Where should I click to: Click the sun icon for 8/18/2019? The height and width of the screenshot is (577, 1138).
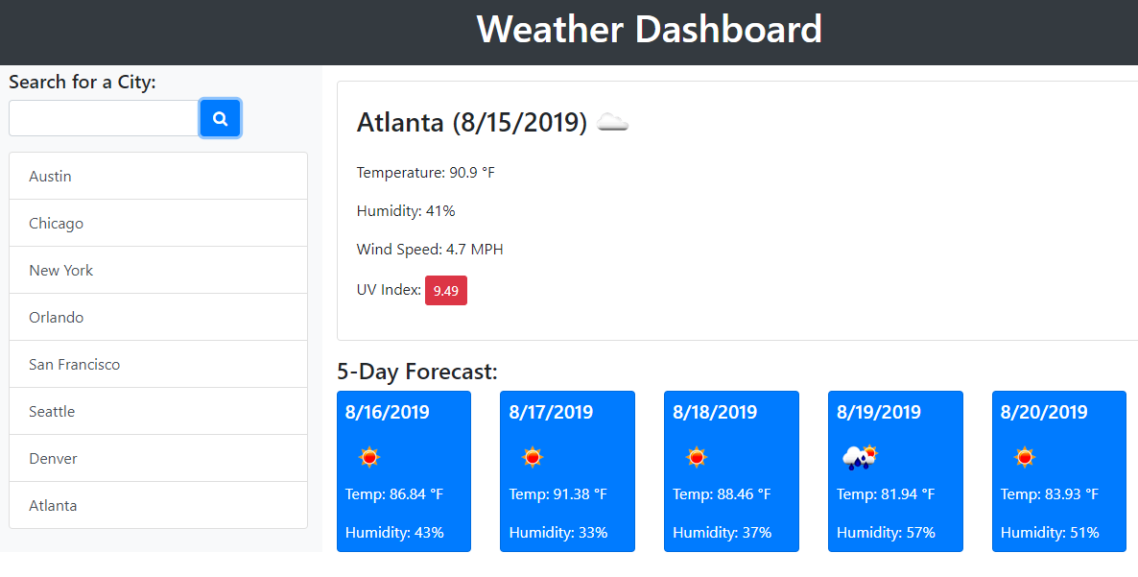(697, 457)
